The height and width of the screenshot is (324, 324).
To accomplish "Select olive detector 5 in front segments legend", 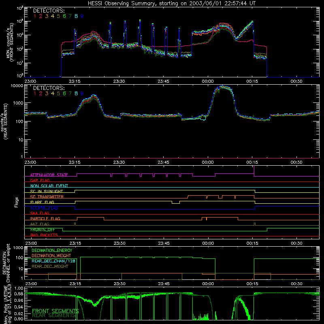I will coord(58,16).
